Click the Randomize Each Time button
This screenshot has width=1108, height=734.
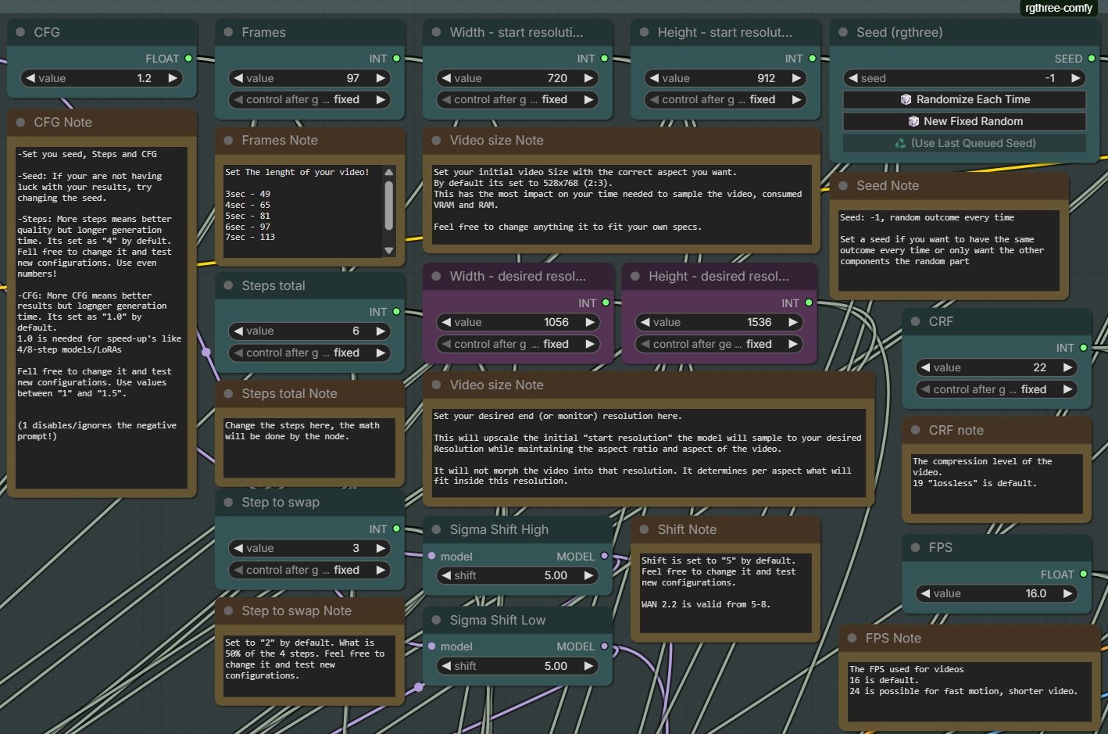964,99
